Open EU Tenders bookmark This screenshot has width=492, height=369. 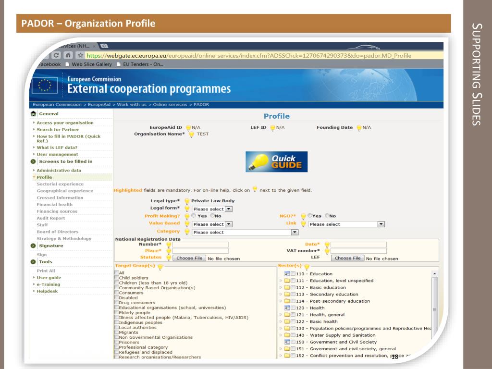[140, 64]
